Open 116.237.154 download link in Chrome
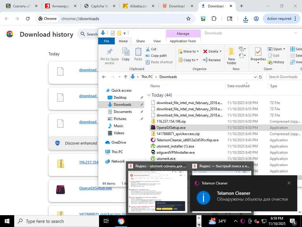Viewport: 302px width, 227px height. tap(89, 162)
